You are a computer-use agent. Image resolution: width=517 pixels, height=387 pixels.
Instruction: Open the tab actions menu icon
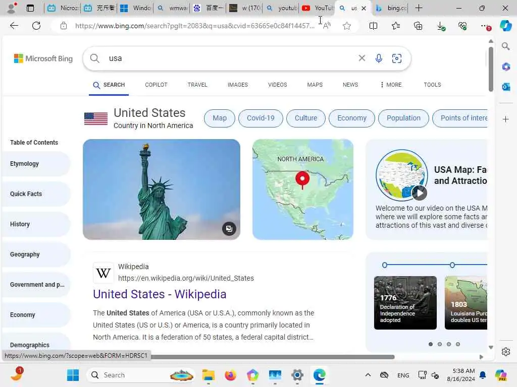click(30, 8)
